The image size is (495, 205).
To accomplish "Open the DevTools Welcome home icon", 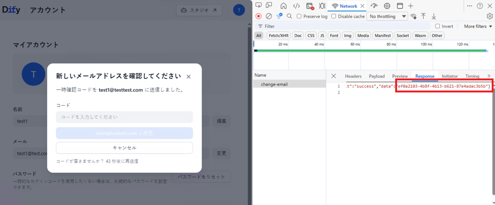I will pos(283,6).
